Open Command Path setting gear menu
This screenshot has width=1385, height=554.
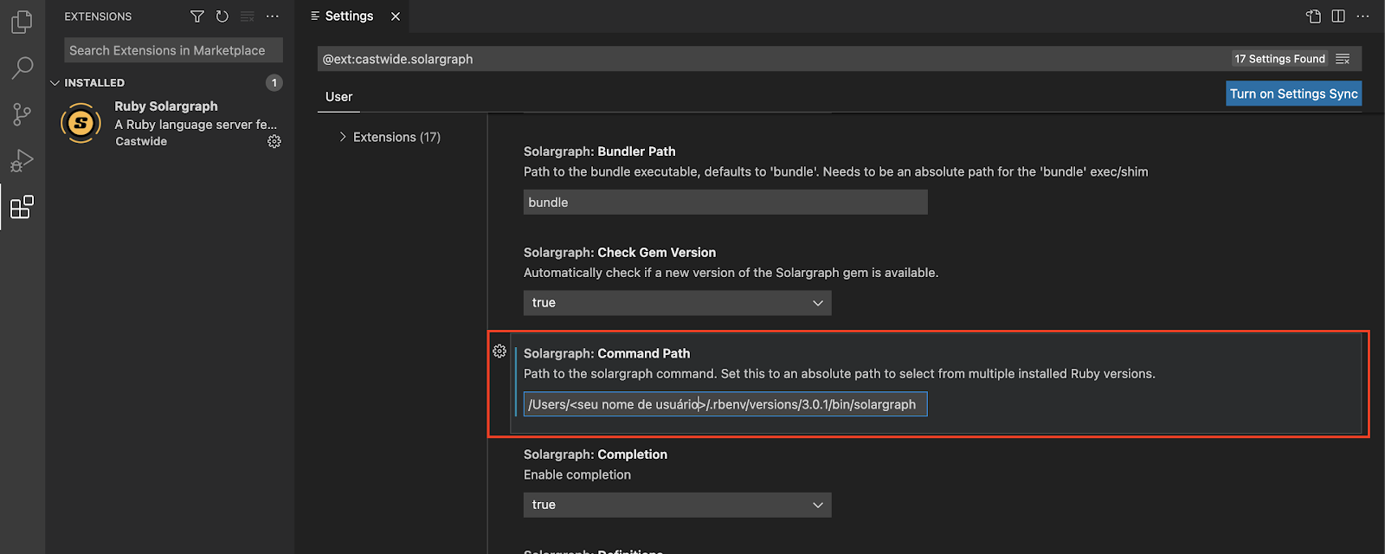[x=499, y=351]
